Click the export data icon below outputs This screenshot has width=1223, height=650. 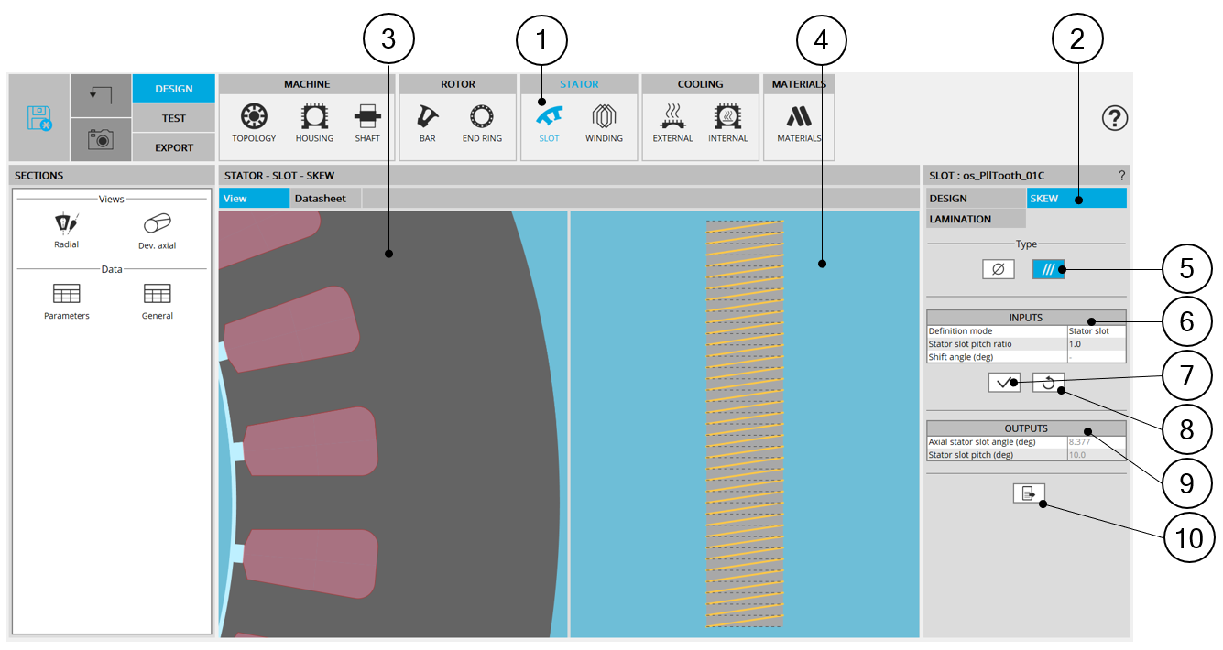pyautogui.click(x=1029, y=493)
